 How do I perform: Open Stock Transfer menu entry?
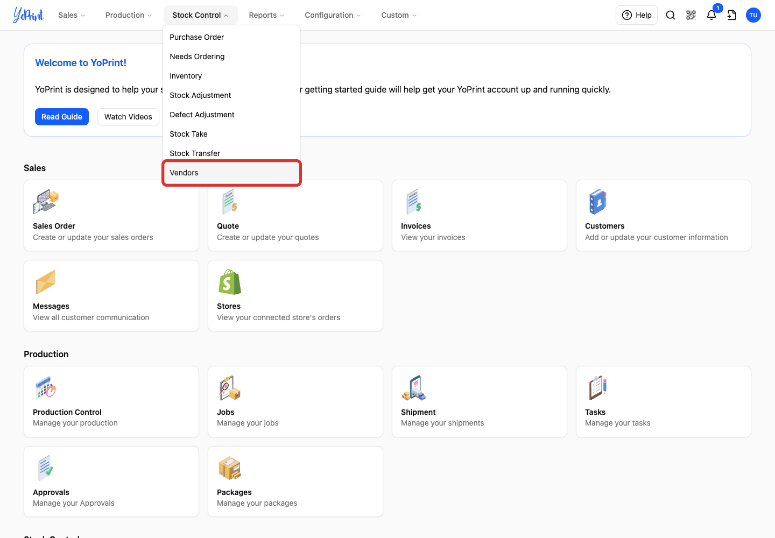pos(231,153)
